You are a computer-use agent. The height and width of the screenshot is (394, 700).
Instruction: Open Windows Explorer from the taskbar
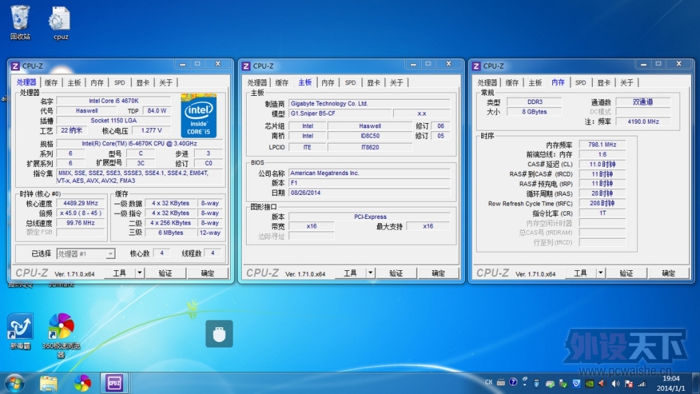49,383
